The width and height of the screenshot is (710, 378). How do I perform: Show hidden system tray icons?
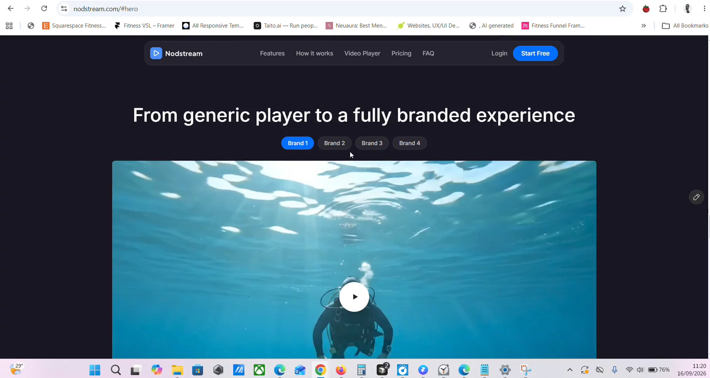click(569, 370)
